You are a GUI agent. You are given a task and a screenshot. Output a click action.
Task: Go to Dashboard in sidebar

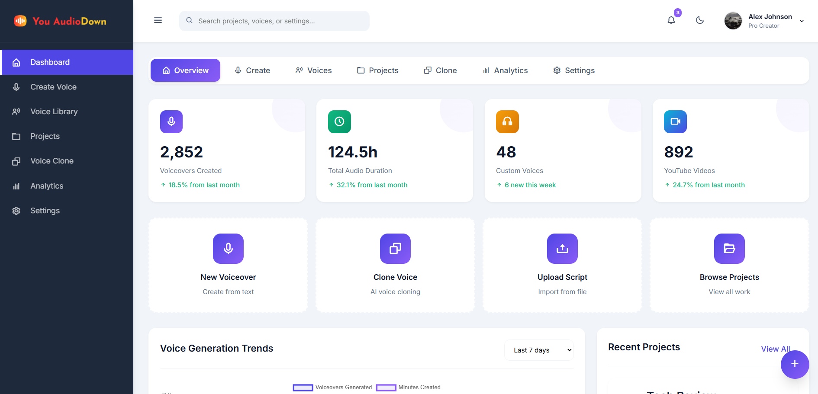click(67, 62)
